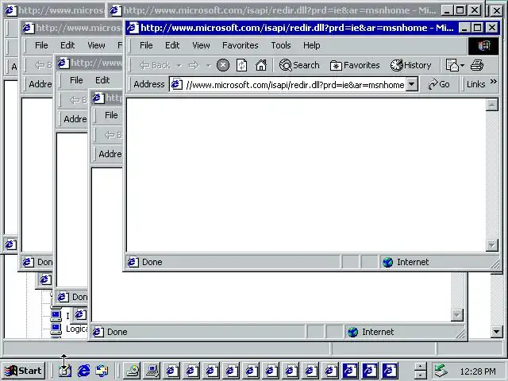Image resolution: width=508 pixels, height=381 pixels.
Task: Expand the Links bar double-chevron overflow
Action: tap(493, 81)
